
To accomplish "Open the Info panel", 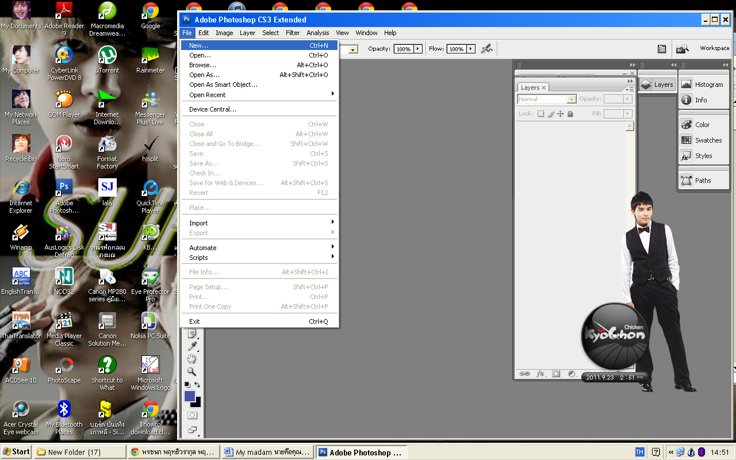I will click(x=703, y=100).
